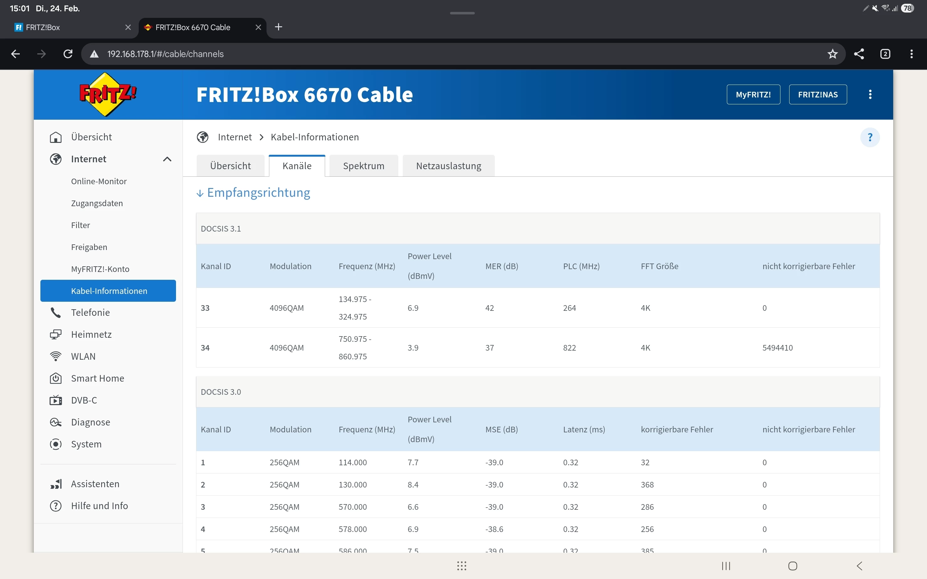Open the Smart Home section
The image size is (927, 579).
97,378
